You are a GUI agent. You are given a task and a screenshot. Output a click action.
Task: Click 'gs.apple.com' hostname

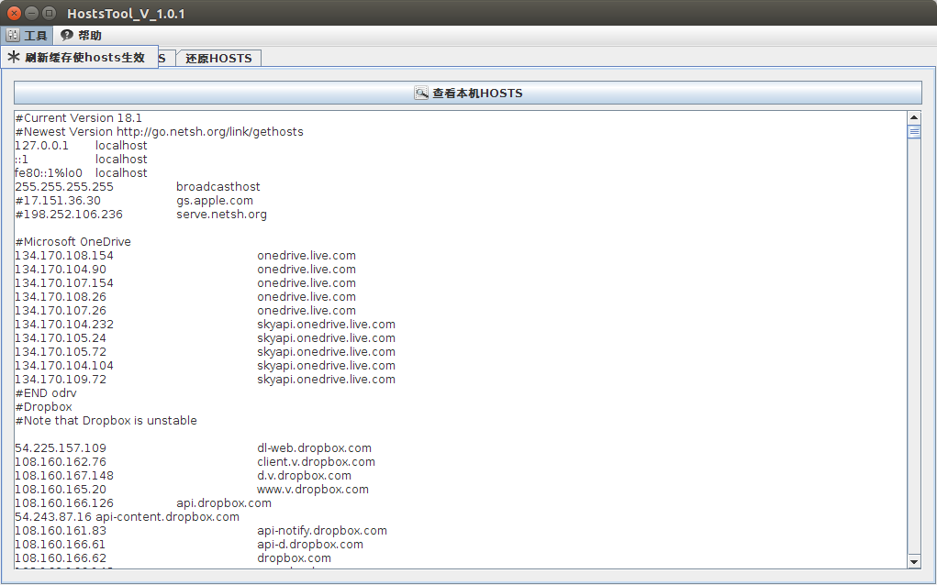tap(215, 201)
